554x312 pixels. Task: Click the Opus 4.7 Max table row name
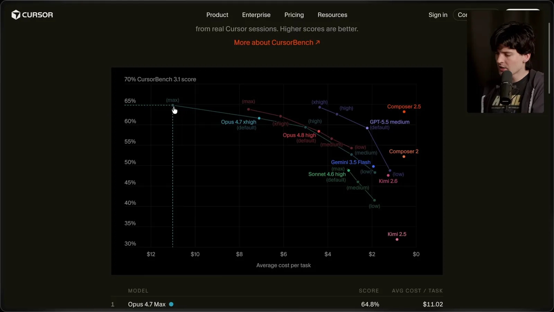pyautogui.click(x=147, y=304)
